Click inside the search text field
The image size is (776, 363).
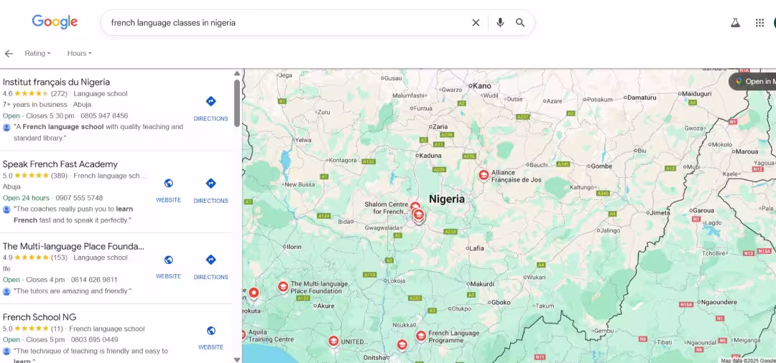[x=287, y=23]
